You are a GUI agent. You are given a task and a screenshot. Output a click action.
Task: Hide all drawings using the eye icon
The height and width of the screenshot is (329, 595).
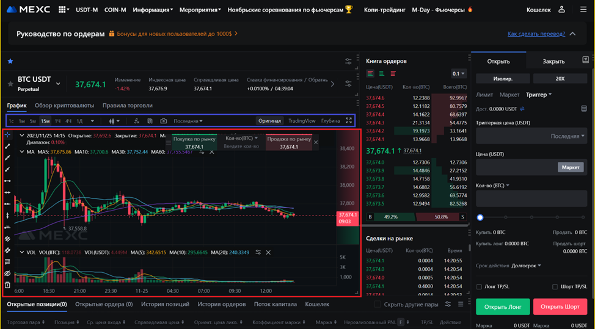coord(7,273)
